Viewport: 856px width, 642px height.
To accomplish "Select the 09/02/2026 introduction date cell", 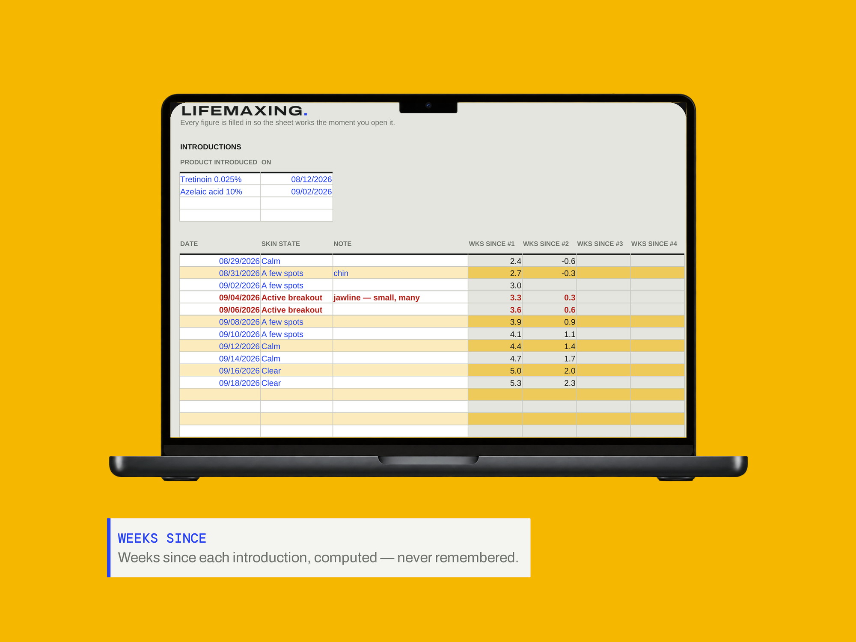I will coord(297,192).
